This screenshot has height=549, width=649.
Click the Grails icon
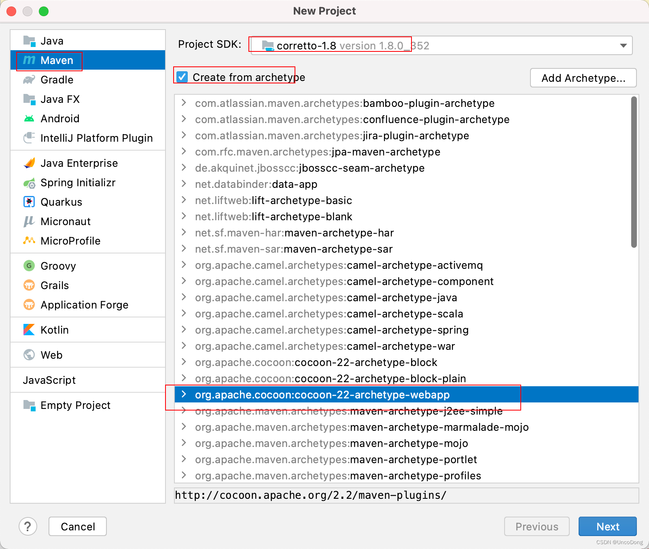coord(29,285)
